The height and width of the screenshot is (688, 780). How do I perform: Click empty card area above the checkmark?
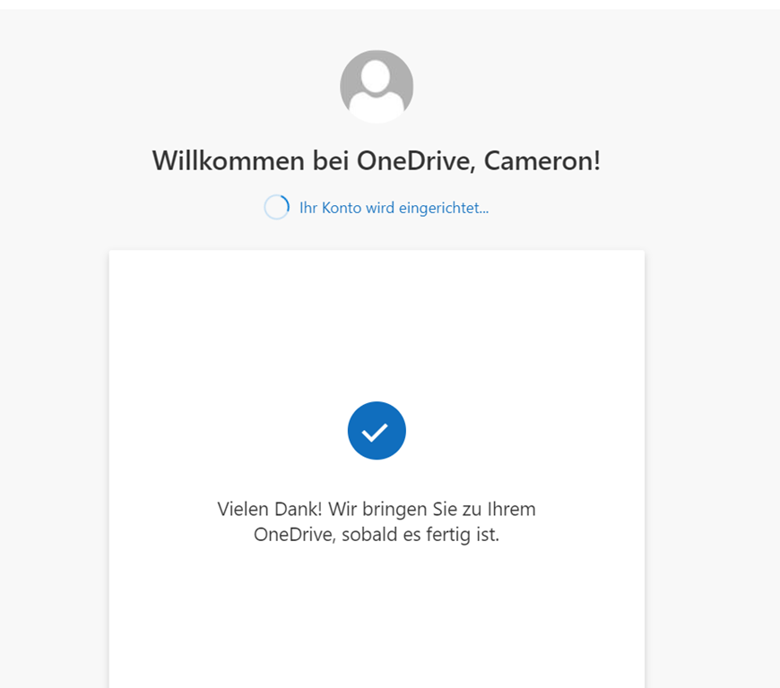coord(377,323)
